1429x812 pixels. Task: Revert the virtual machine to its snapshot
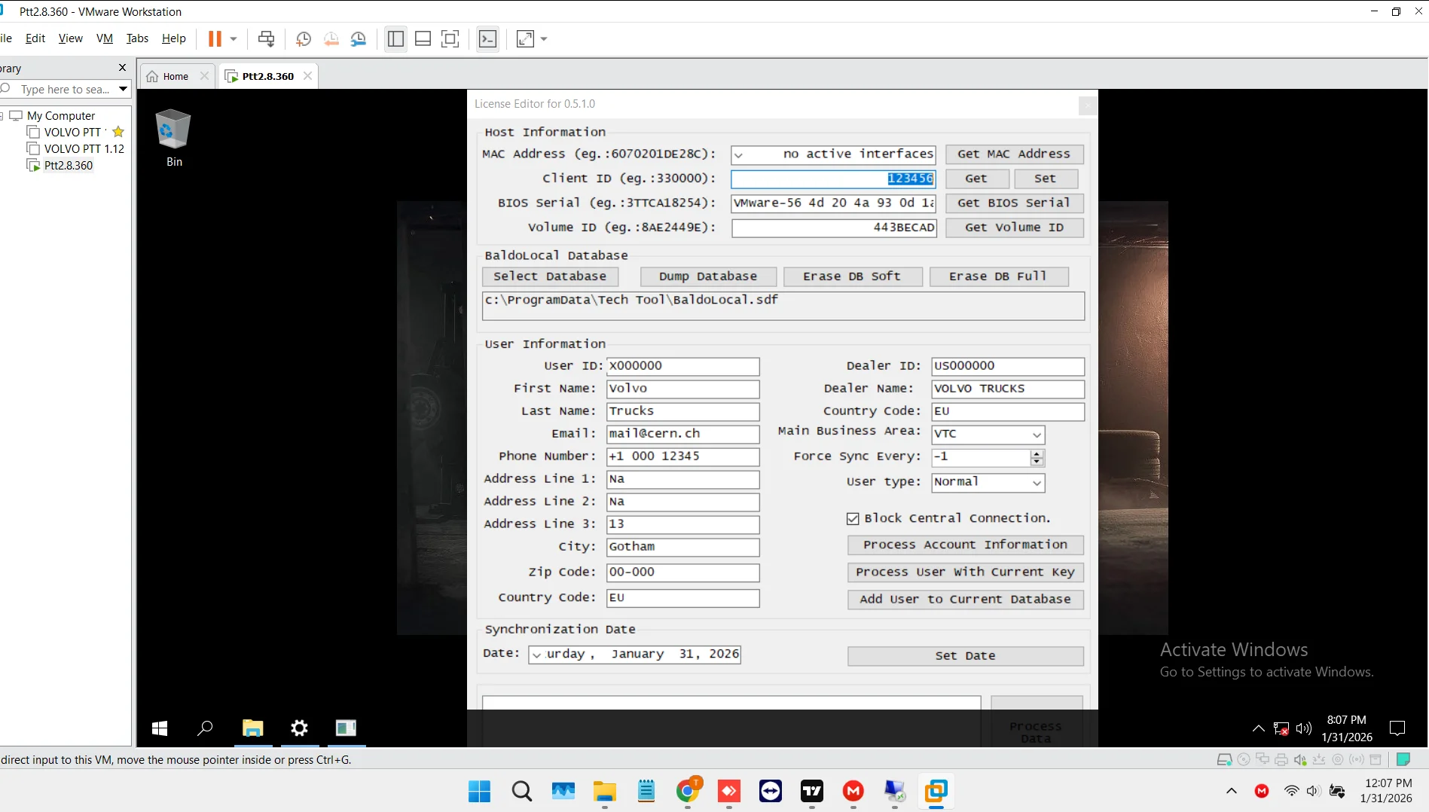(331, 38)
